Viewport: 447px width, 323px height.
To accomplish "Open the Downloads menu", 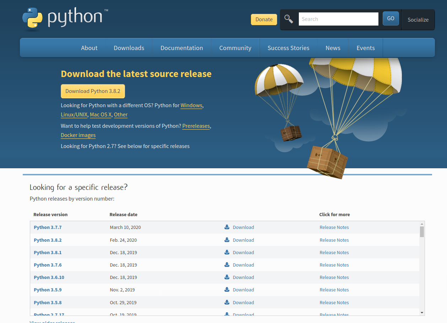I will pyautogui.click(x=129, y=48).
